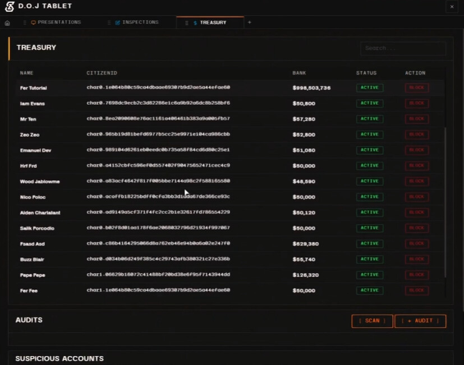Click the drag handle on Inspections tab
The image size is (464, 365).
[x=109, y=22]
